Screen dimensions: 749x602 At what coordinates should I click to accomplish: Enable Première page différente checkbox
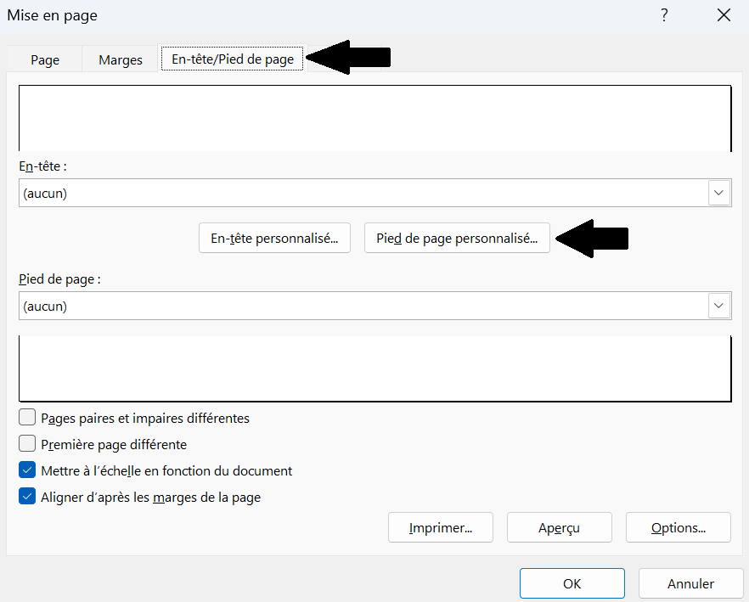click(x=27, y=443)
